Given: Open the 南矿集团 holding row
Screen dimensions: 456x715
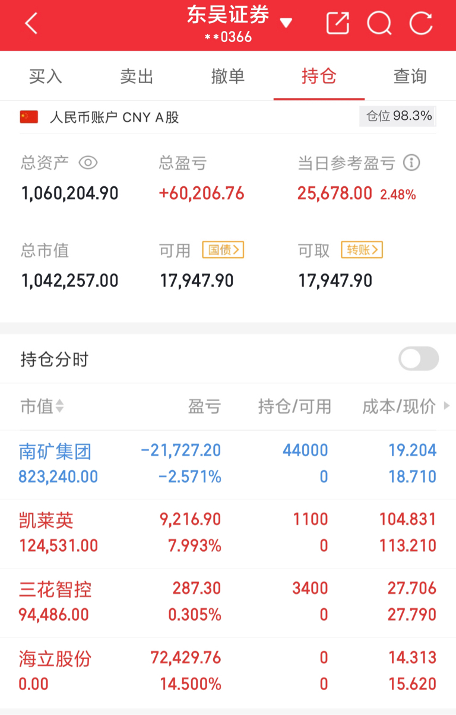Looking at the screenshot, I should tap(228, 465).
